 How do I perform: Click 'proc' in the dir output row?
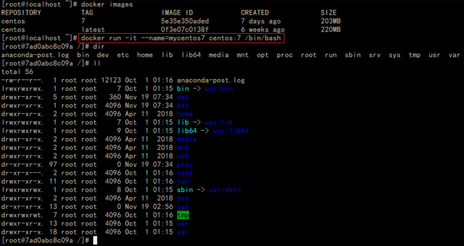click(285, 55)
